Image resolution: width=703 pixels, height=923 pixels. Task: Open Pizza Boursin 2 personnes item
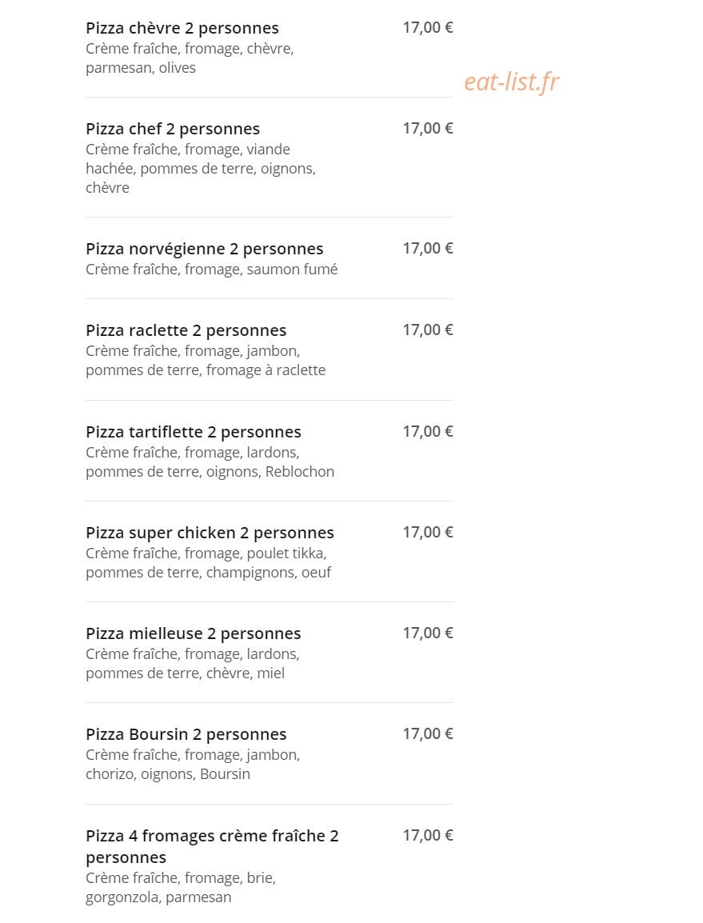point(186,734)
